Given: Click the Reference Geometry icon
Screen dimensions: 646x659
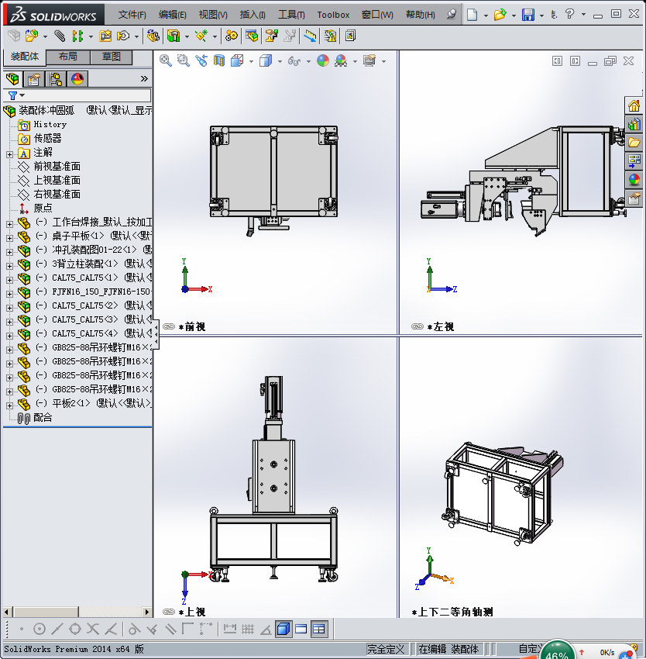Looking at the screenshot, I should click(x=201, y=36).
